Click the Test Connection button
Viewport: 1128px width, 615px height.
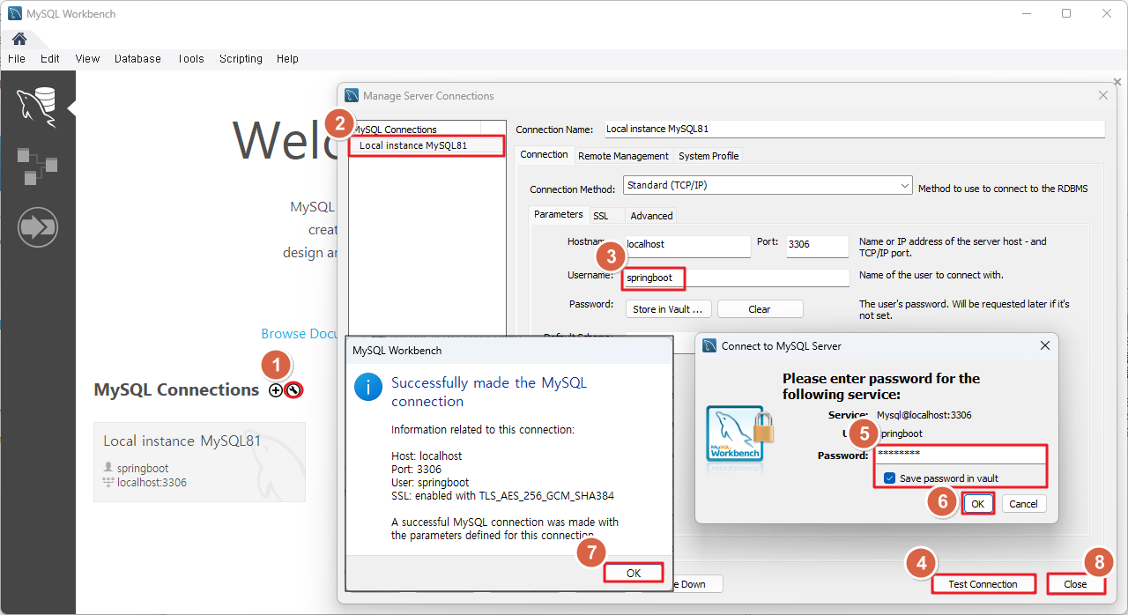coord(983,584)
